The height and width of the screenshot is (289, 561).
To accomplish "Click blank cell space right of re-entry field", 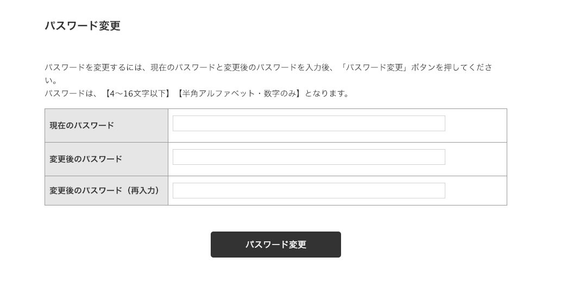I will coord(476,191).
